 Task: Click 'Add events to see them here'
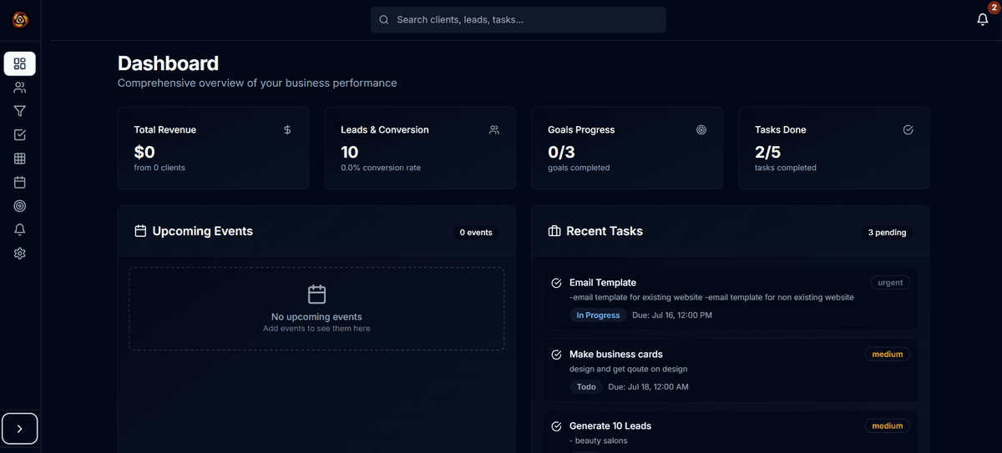tap(316, 329)
